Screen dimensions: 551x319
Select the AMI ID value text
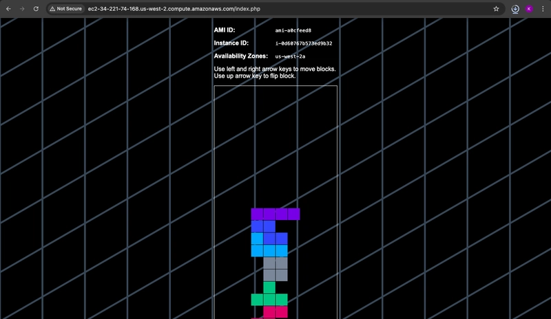293,30
